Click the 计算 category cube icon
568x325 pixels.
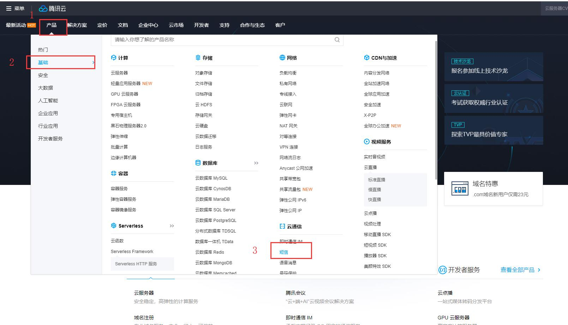coord(114,58)
